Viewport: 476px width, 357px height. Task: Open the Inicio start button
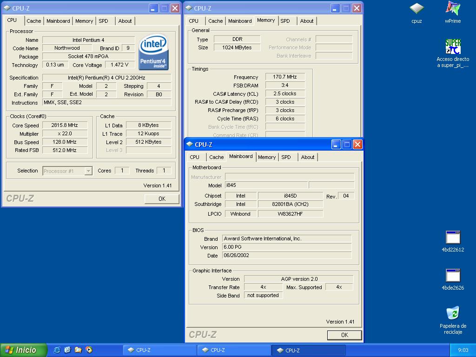pos(23,350)
